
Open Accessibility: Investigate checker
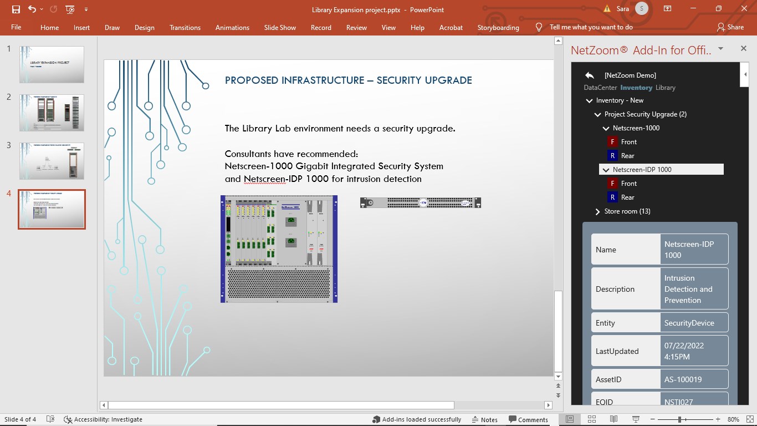pyautogui.click(x=103, y=419)
